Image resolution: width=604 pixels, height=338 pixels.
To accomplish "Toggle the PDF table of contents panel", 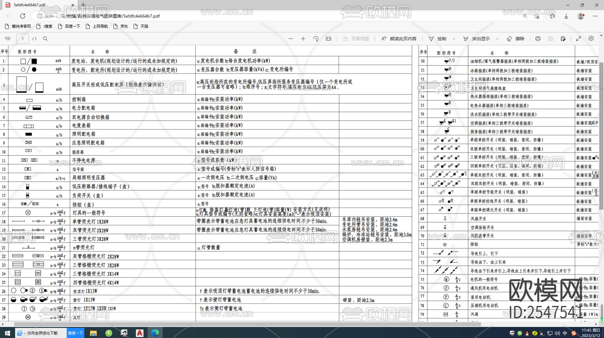I will pos(8,39).
